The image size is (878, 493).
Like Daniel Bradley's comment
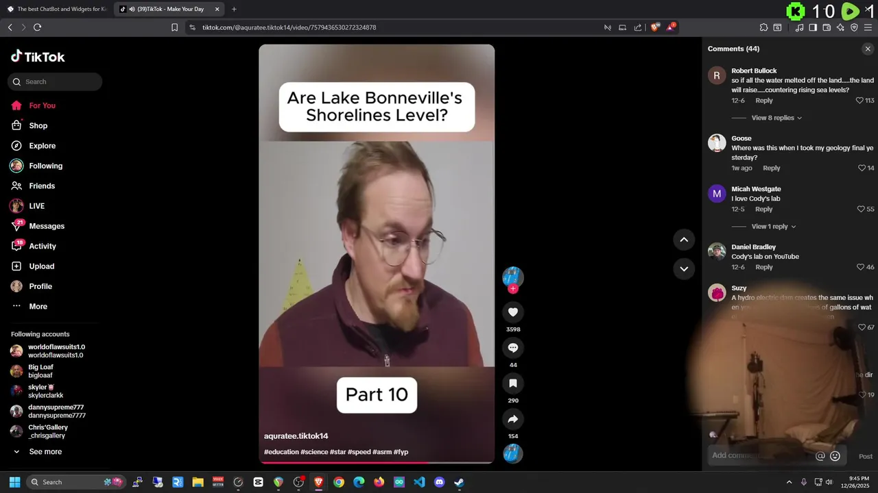pos(861,267)
